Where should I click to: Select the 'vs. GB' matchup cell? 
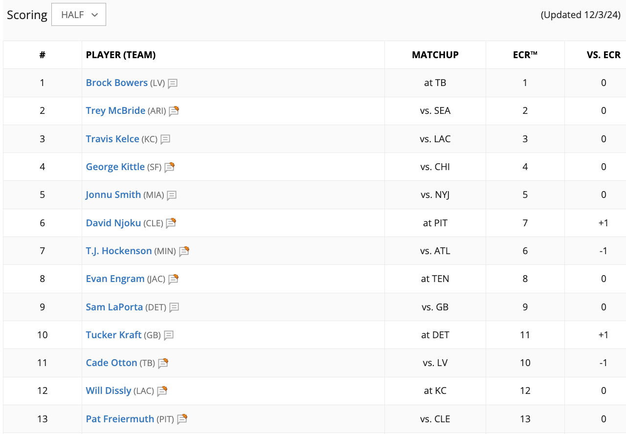(435, 307)
